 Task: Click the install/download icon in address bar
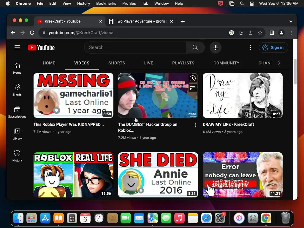click(x=241, y=33)
